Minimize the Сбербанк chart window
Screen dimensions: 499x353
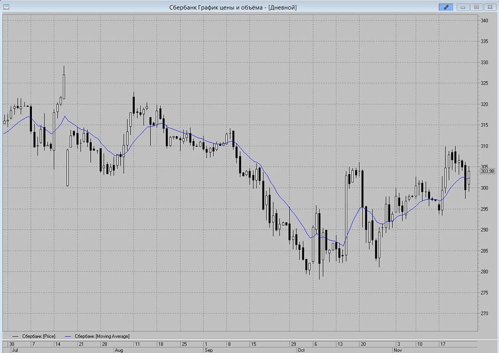point(464,7)
